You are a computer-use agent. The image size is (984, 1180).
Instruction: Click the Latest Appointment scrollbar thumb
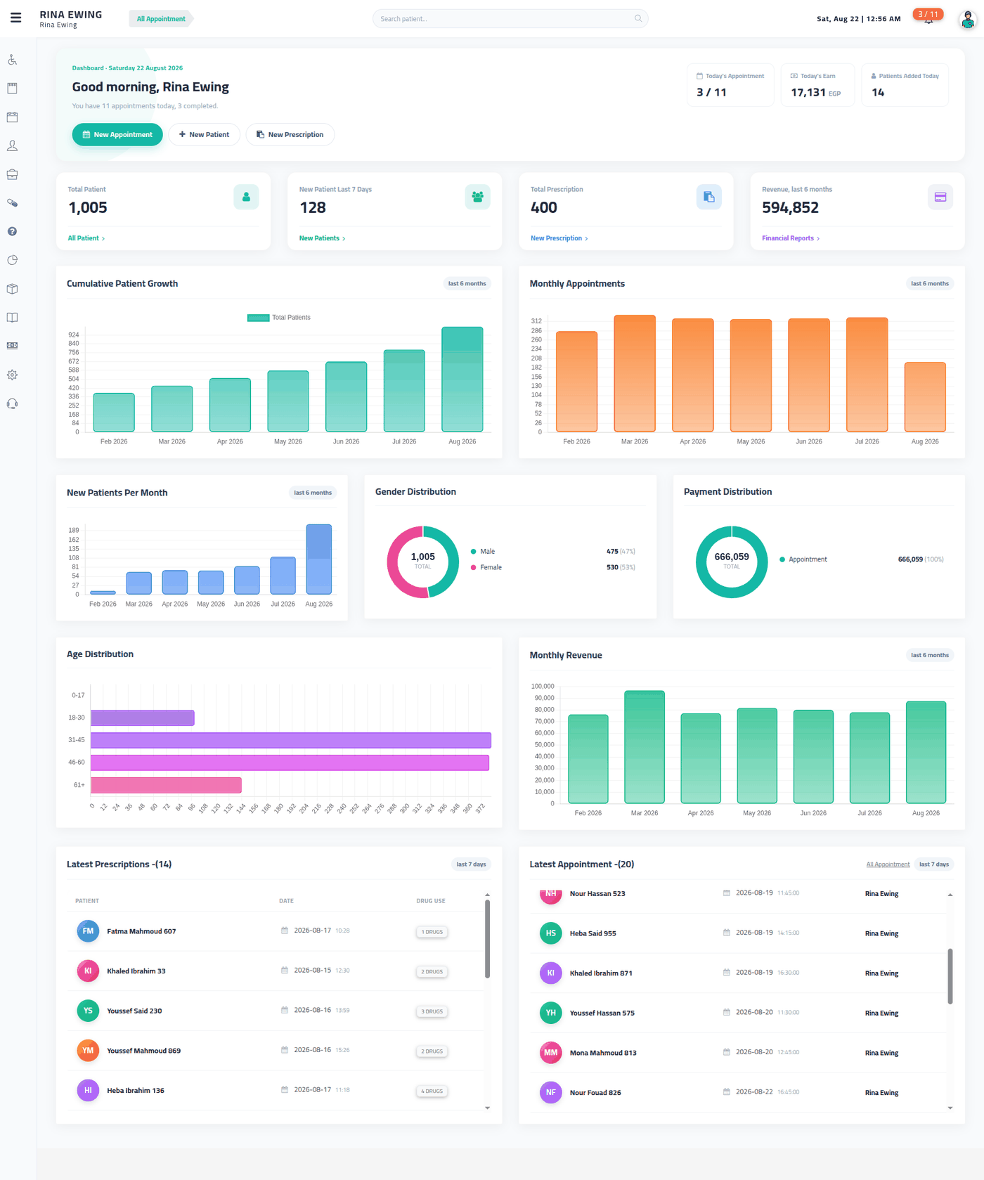click(x=950, y=976)
